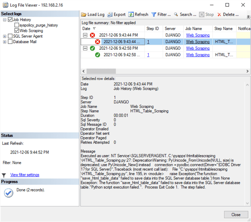Toggle the Job History checkbox
The image size is (251, 222).
tap(10, 20)
